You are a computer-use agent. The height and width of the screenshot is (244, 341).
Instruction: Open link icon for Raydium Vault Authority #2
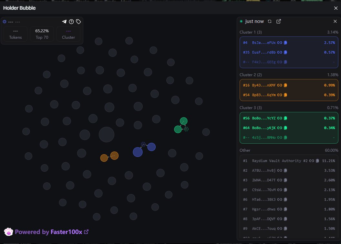coord(312,161)
